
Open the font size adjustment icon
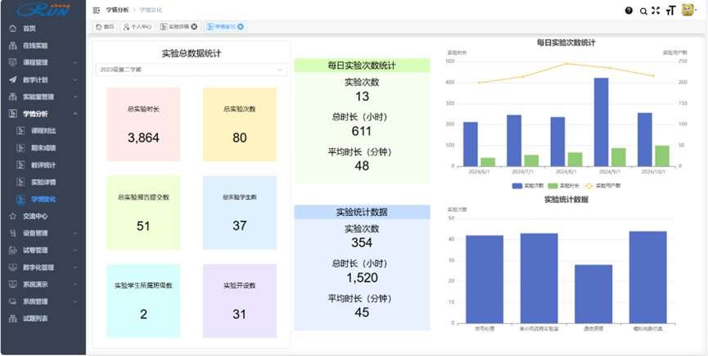click(x=670, y=11)
